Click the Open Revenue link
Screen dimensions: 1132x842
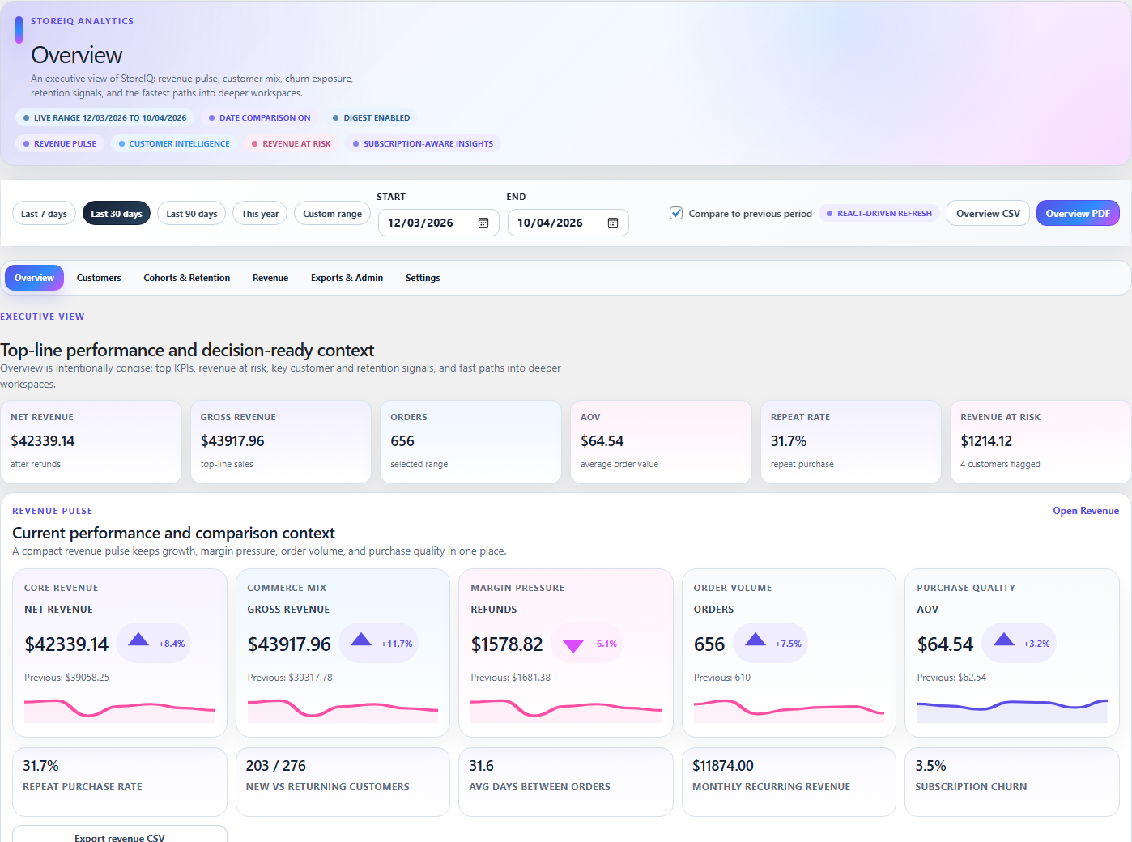click(x=1086, y=511)
